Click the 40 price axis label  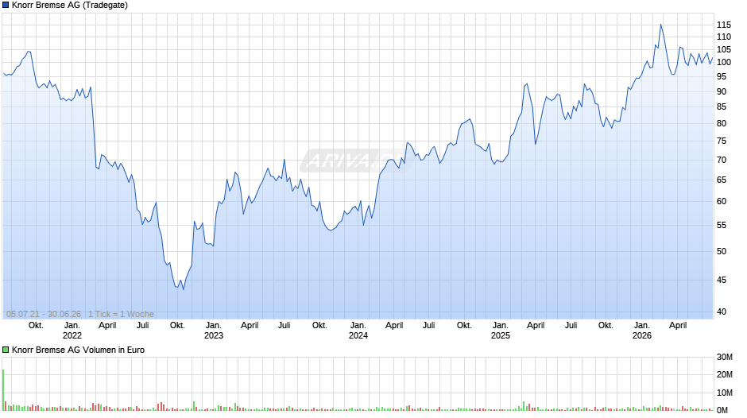pos(722,312)
